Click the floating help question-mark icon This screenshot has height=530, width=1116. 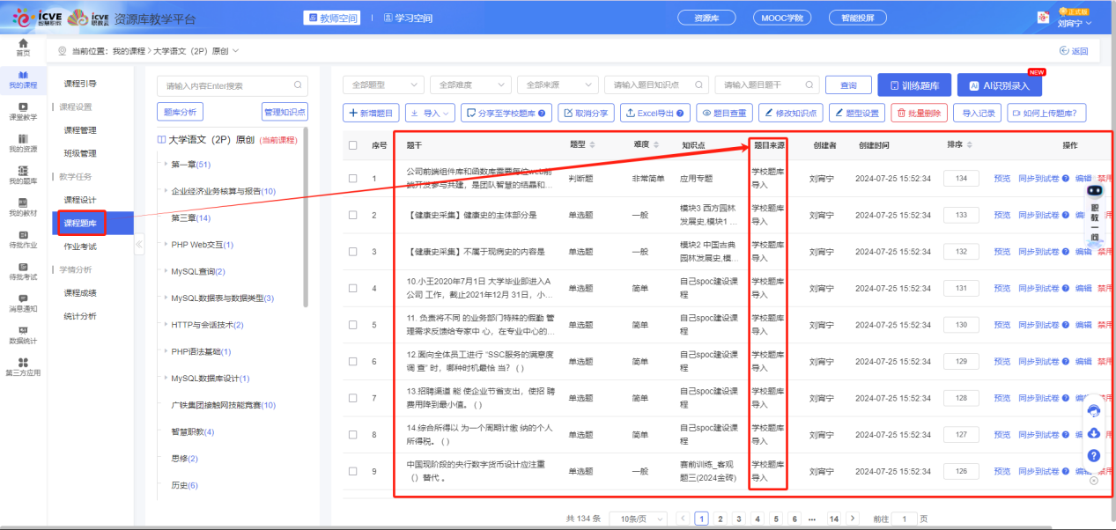click(1093, 456)
